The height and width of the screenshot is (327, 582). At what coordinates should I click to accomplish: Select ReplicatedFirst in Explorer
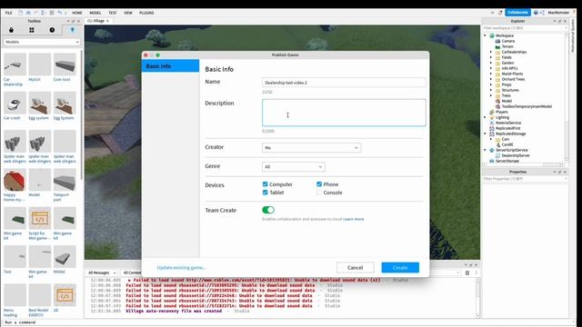tap(506, 128)
